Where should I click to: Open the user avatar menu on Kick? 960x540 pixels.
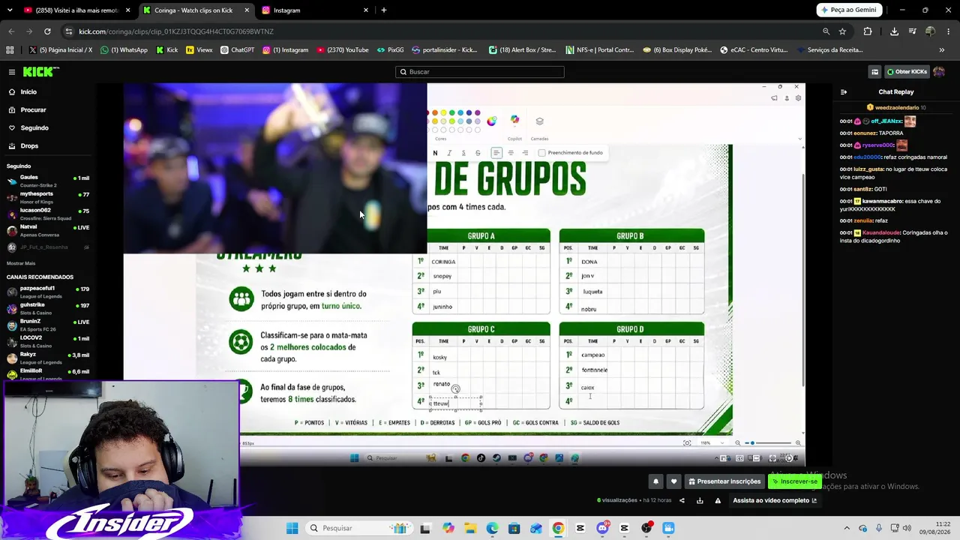[x=939, y=72]
